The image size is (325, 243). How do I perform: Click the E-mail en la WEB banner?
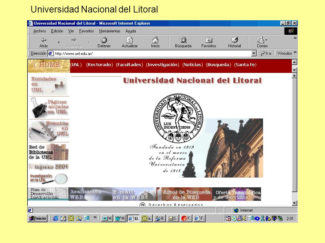[x=137, y=194]
